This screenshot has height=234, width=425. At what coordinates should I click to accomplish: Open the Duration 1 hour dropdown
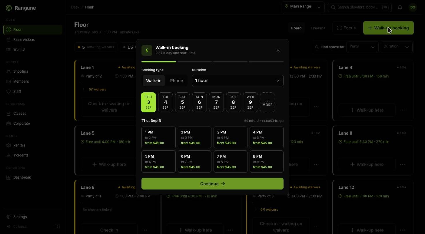click(238, 81)
